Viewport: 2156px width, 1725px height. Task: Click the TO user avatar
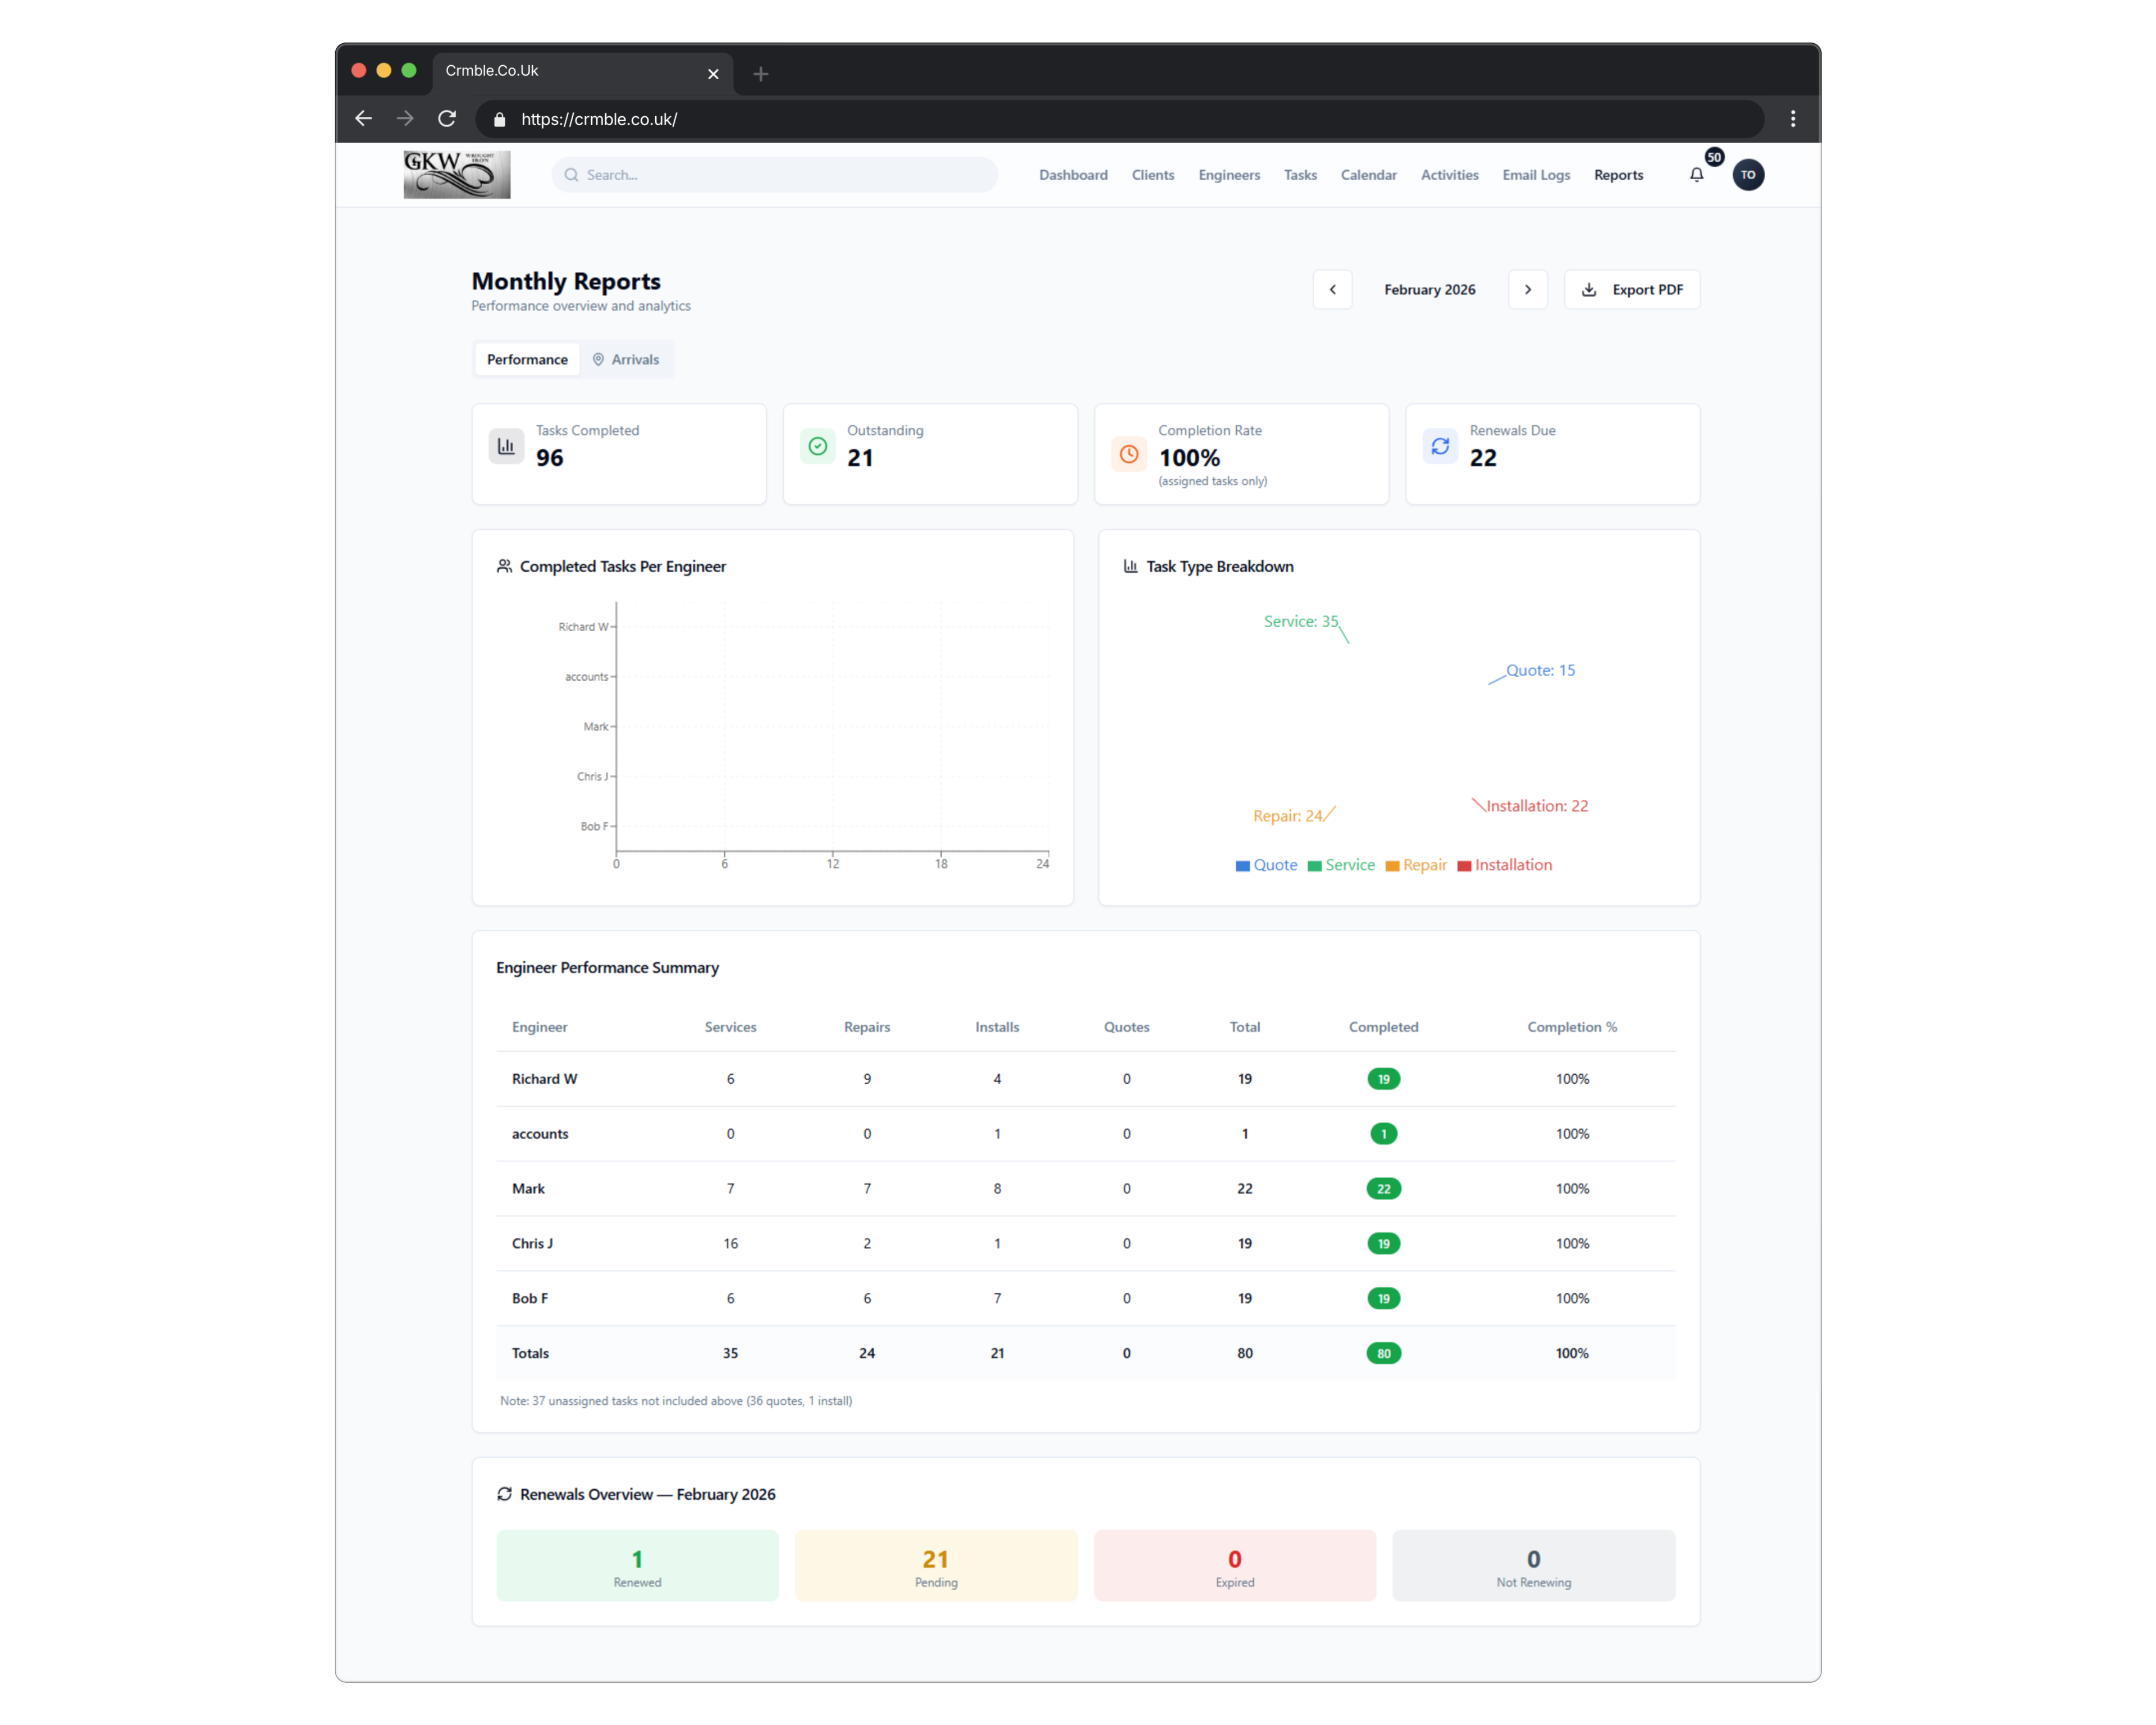(x=1747, y=175)
